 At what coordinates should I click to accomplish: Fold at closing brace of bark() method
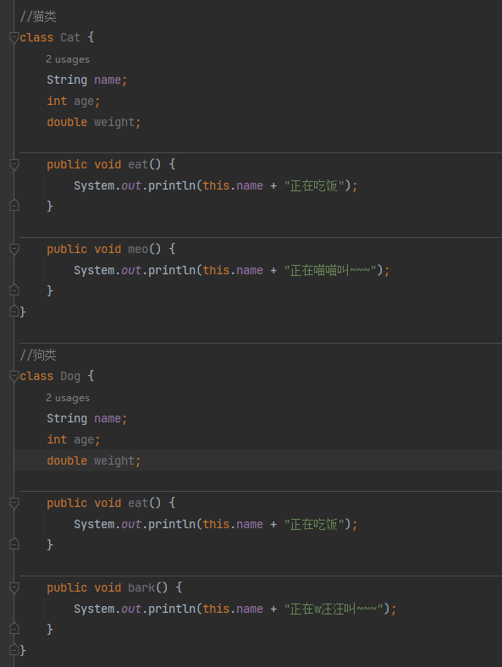14,629
